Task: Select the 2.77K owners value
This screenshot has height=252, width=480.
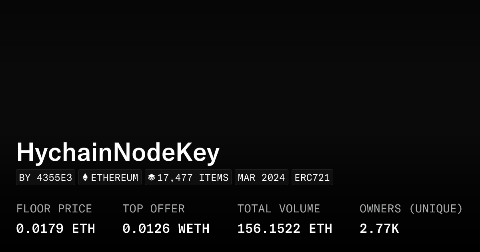Action: click(x=379, y=229)
